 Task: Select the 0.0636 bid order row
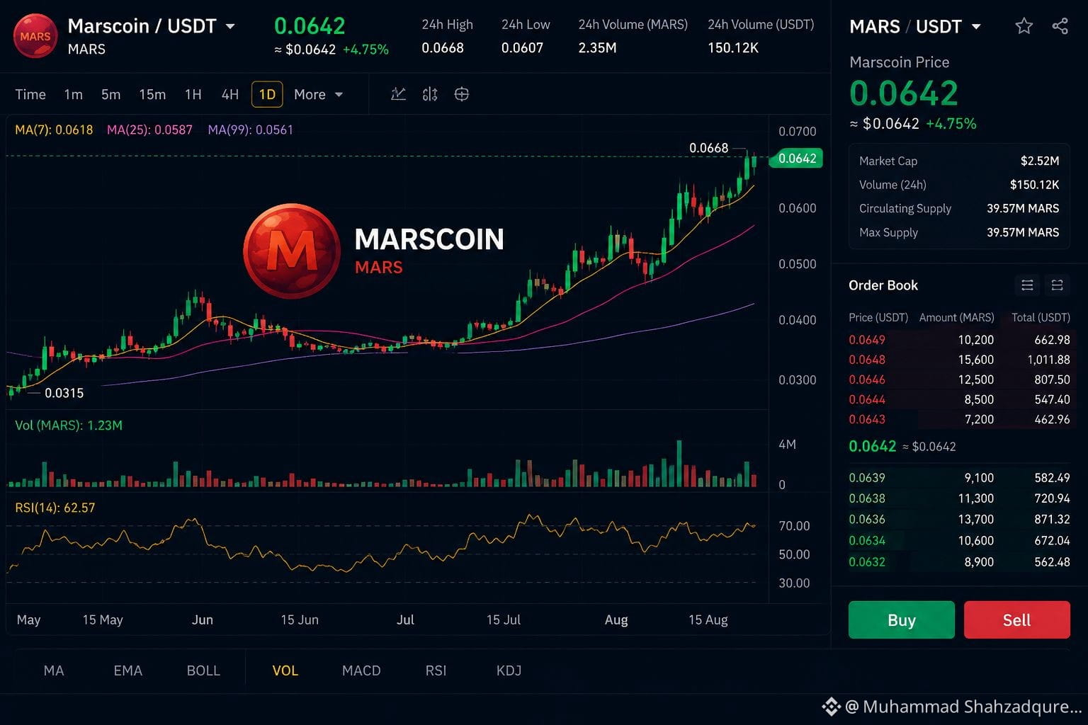click(x=959, y=519)
